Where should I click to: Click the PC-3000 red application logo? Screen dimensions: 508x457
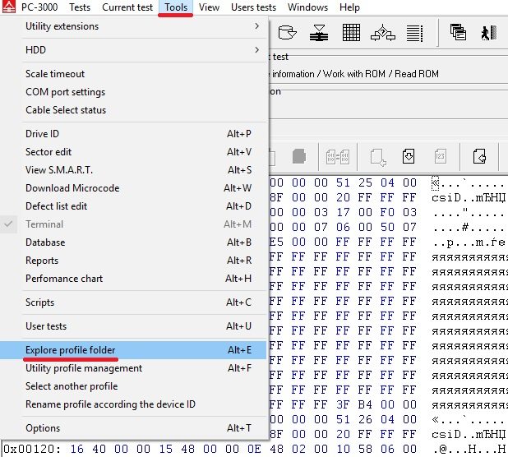8,7
